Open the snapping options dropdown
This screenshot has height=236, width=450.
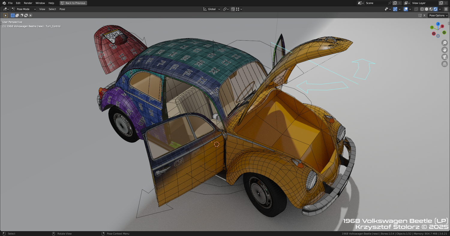click(x=239, y=9)
